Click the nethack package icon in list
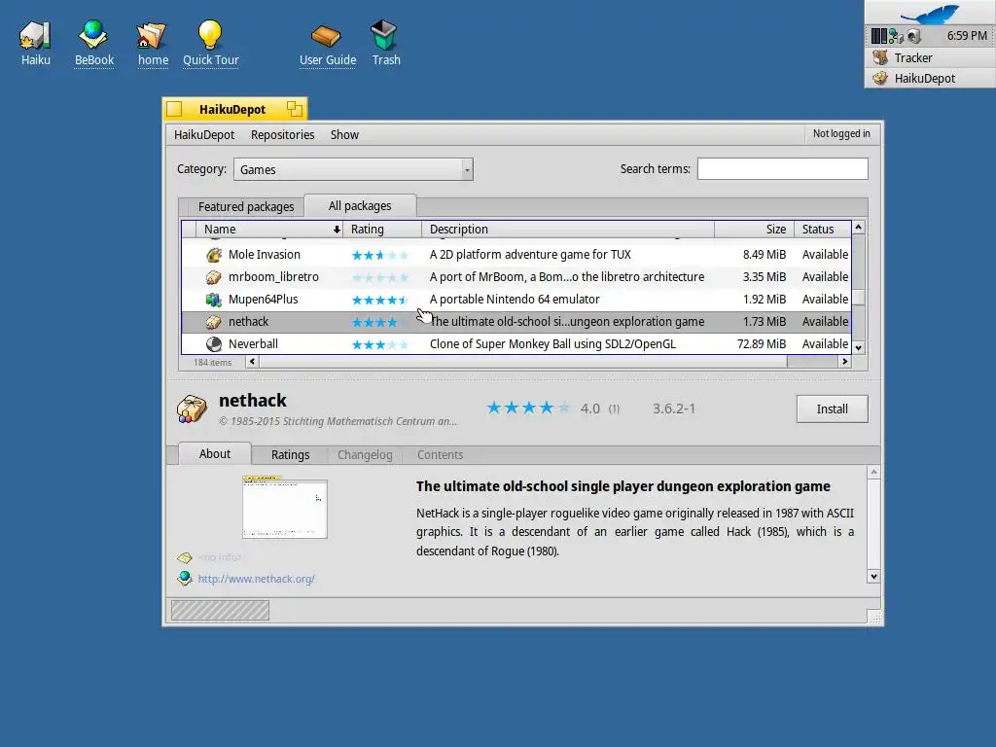The image size is (996, 747). (214, 322)
